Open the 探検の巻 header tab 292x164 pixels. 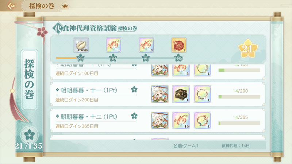pos(42,6)
